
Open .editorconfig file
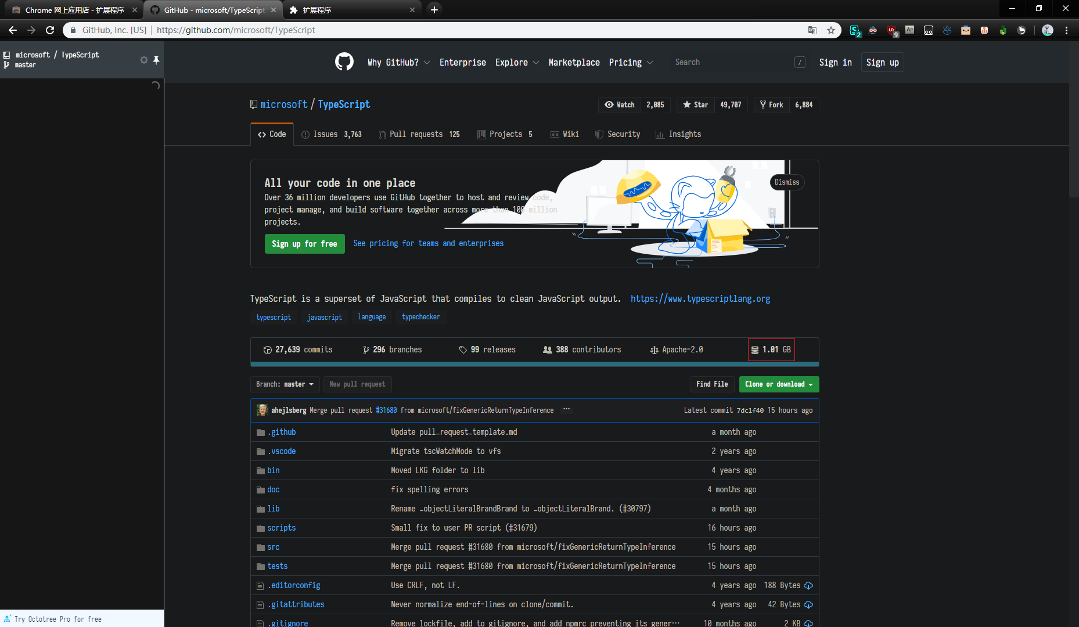click(293, 585)
